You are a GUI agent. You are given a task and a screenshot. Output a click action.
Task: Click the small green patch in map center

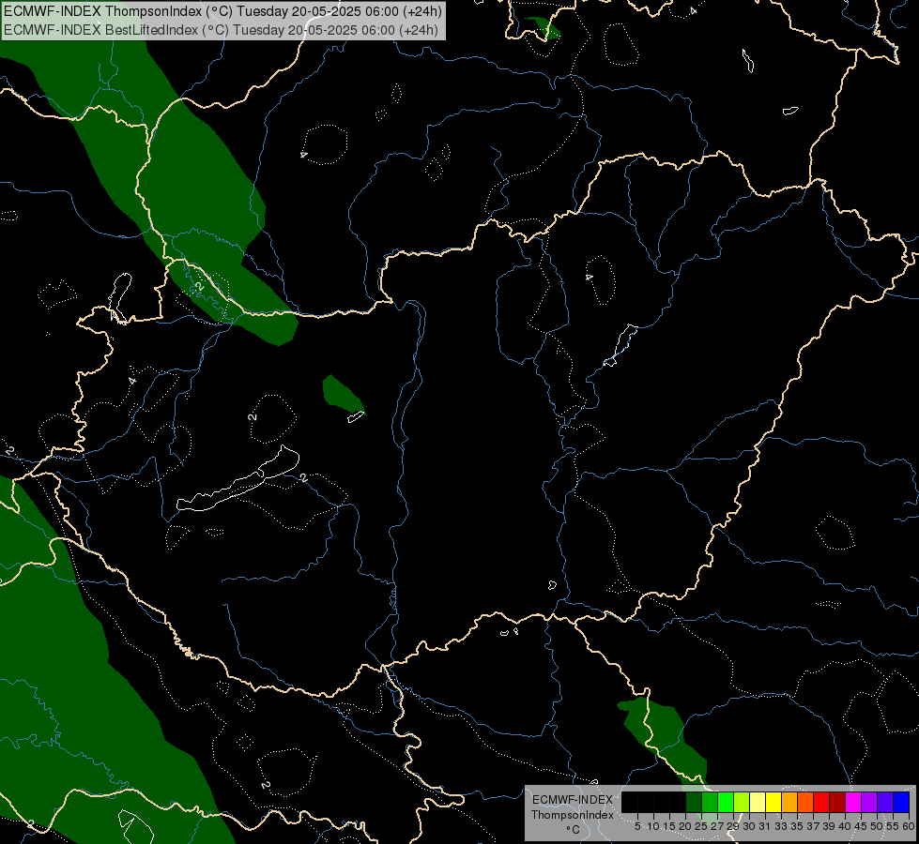click(343, 394)
